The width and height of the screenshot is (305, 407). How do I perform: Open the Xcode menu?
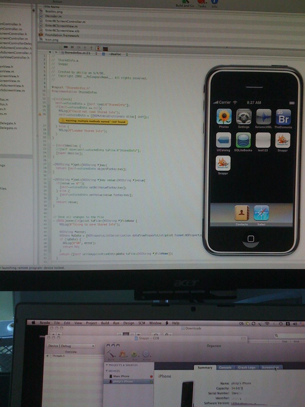pyautogui.click(x=45, y=323)
